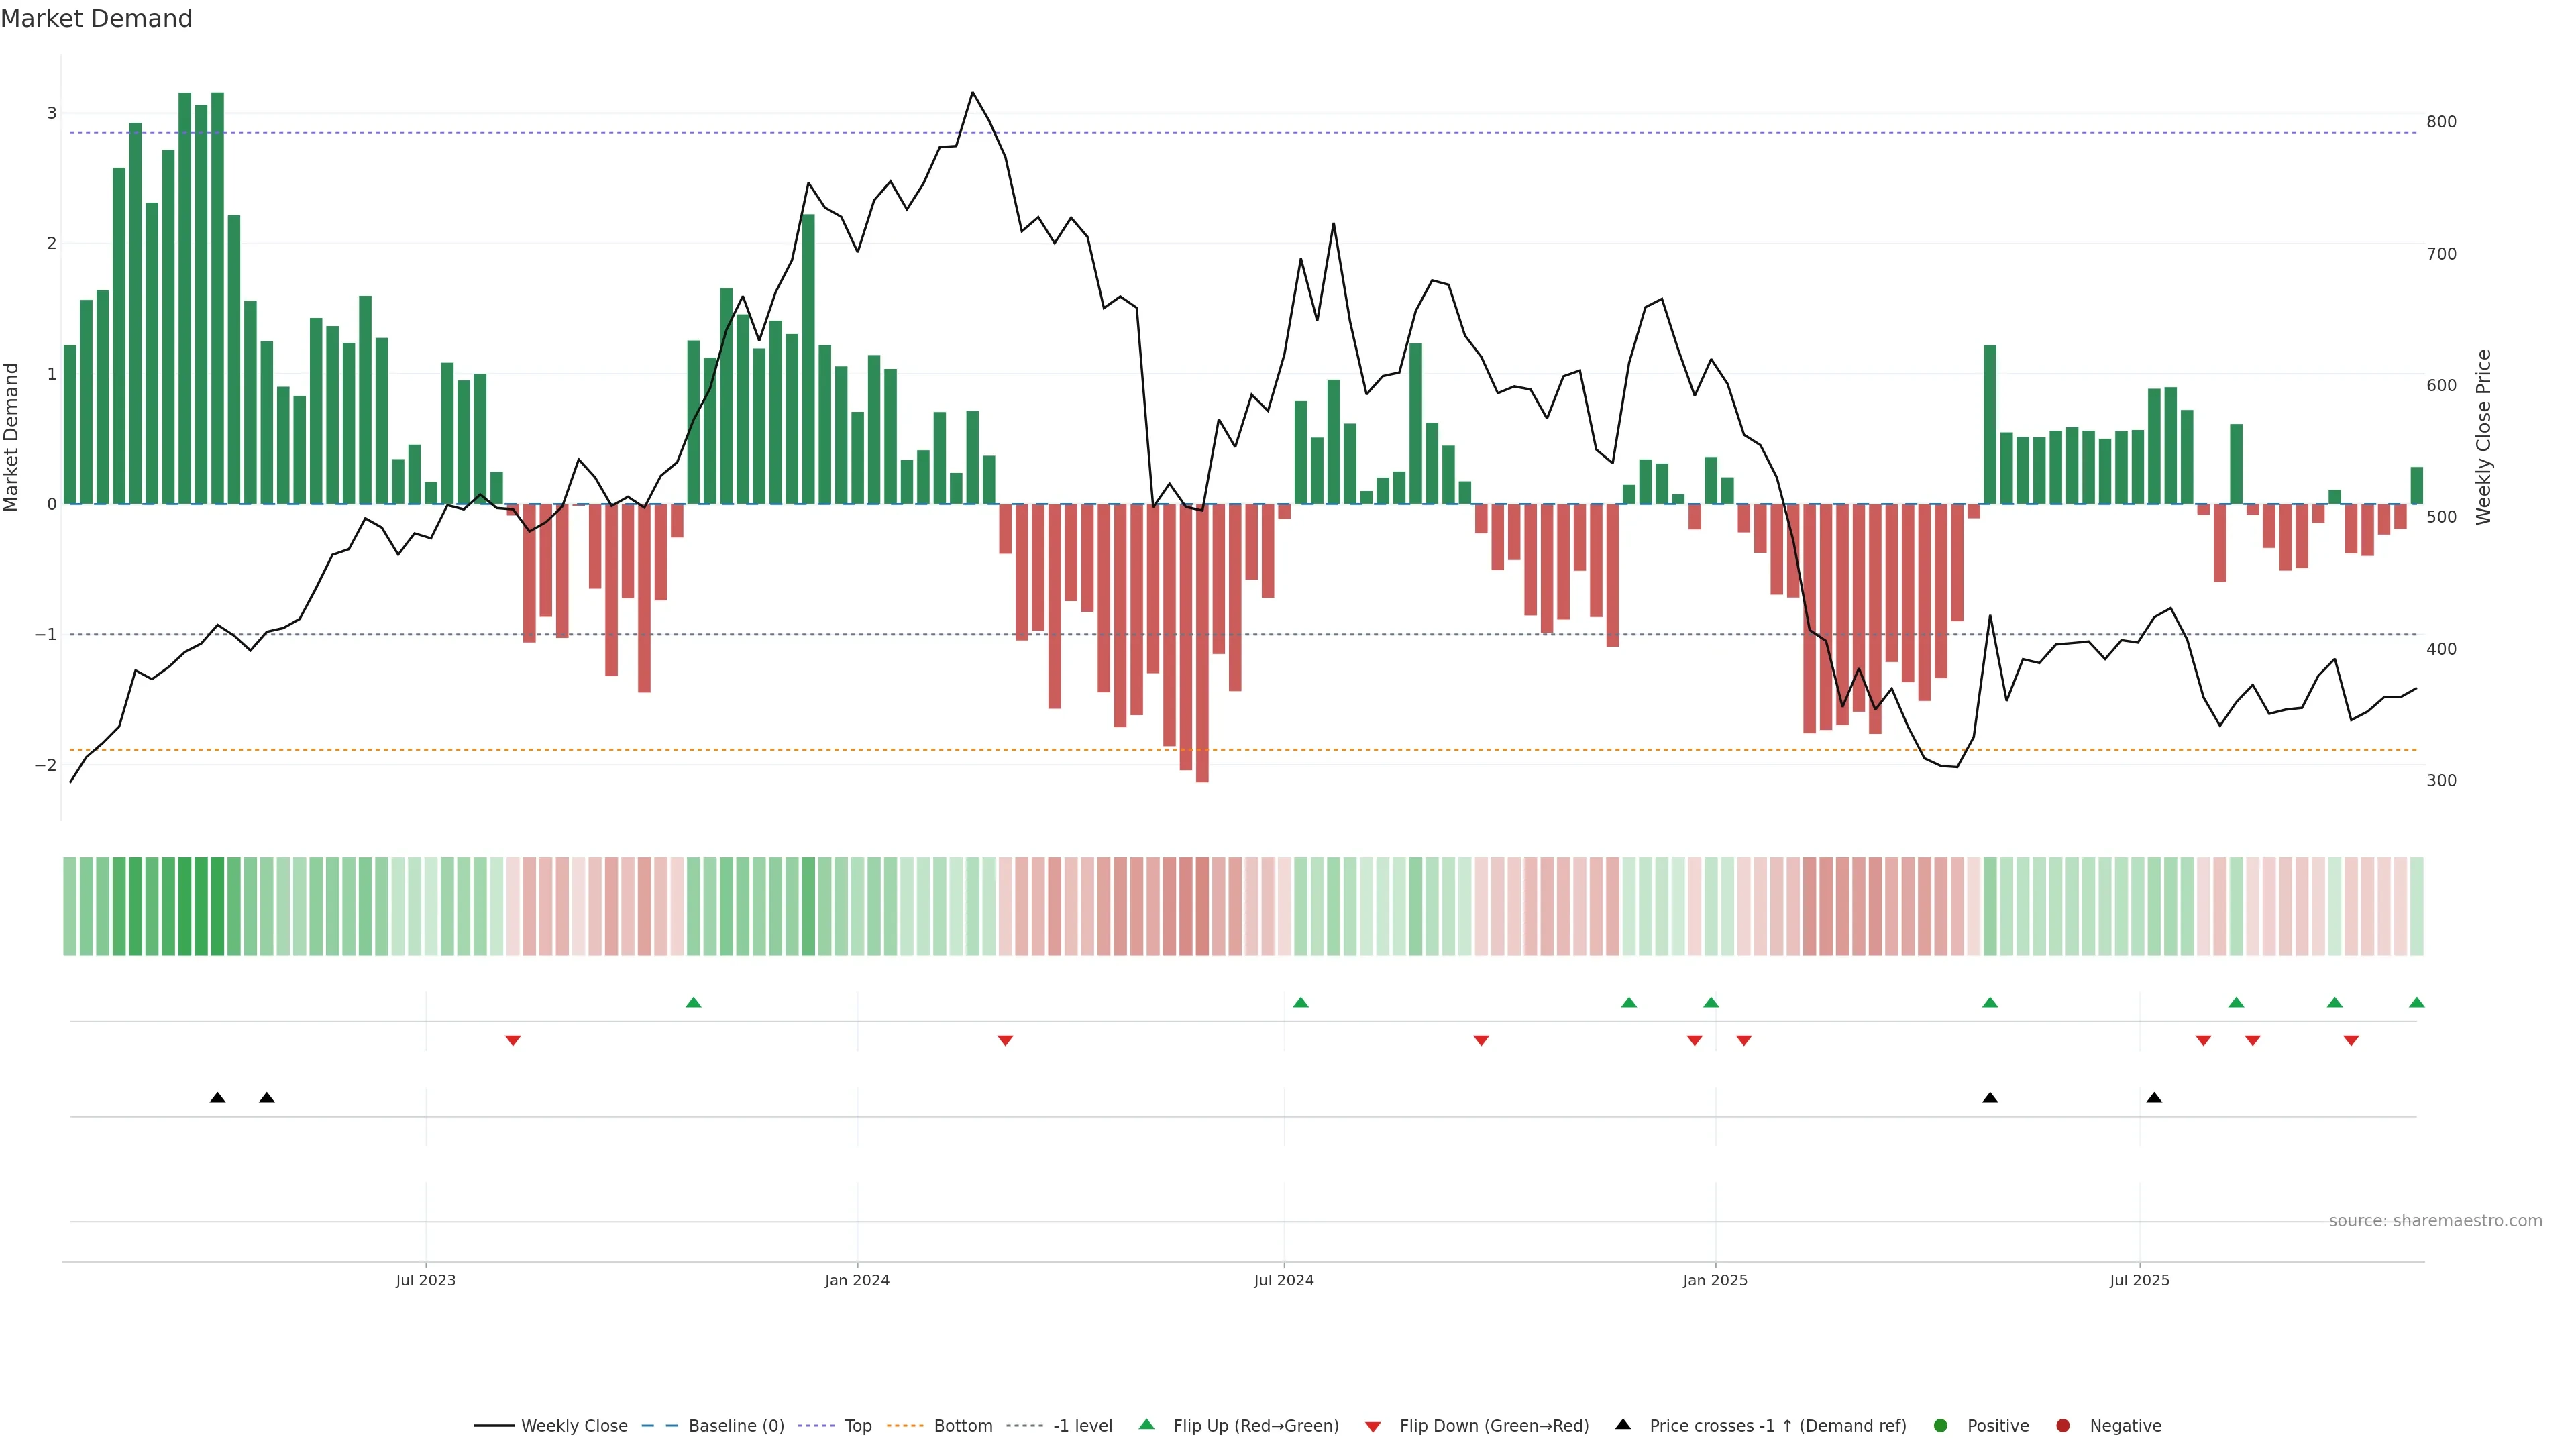
Task: Click the leftmost black triangle marker
Action: (217, 1098)
